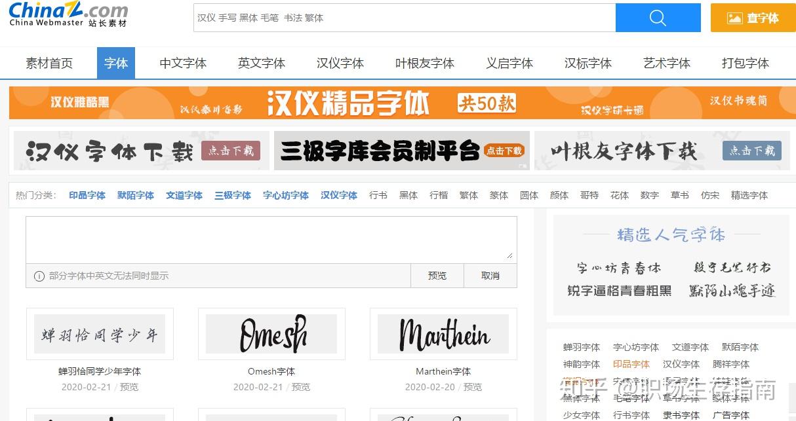796x421 pixels.
Task: Click 隶书字体 in the sidebar tag list
Action: [x=681, y=415]
